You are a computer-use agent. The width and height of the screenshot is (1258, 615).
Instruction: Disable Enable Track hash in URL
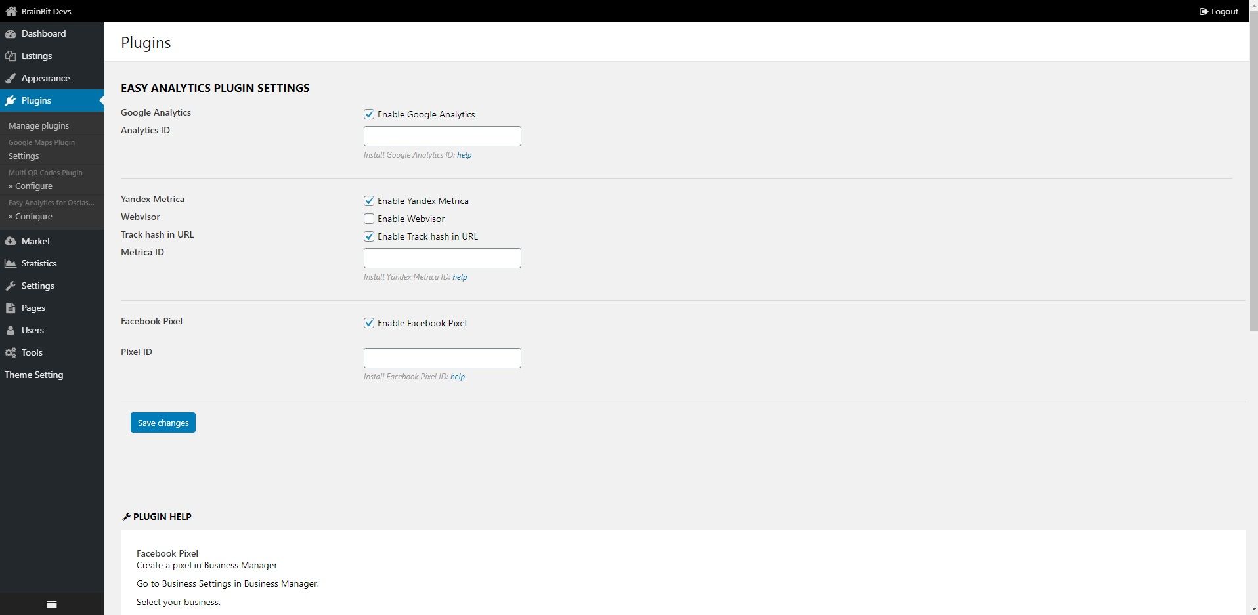pyautogui.click(x=369, y=236)
